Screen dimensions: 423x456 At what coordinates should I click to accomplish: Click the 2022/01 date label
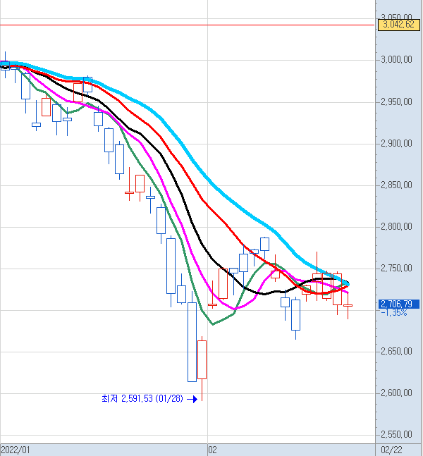16,450
